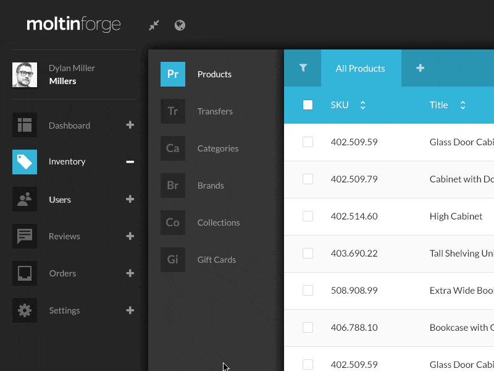This screenshot has height=371, width=494.
Task: Click the Dashboard label in sidebar
Action: click(69, 126)
